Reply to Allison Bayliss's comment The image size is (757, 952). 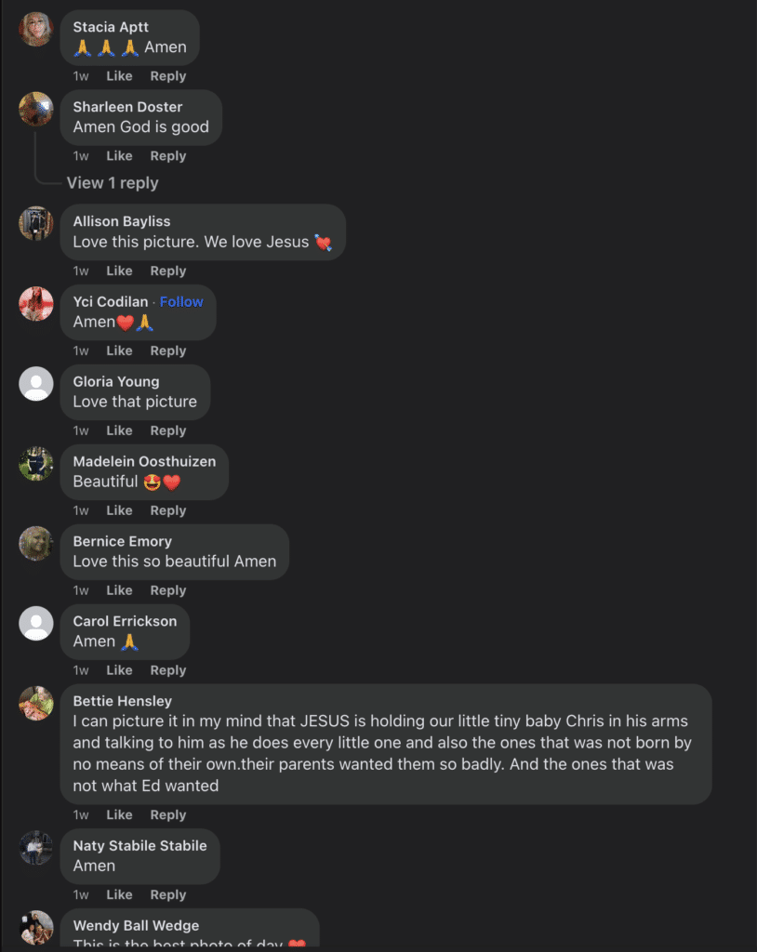(x=168, y=271)
